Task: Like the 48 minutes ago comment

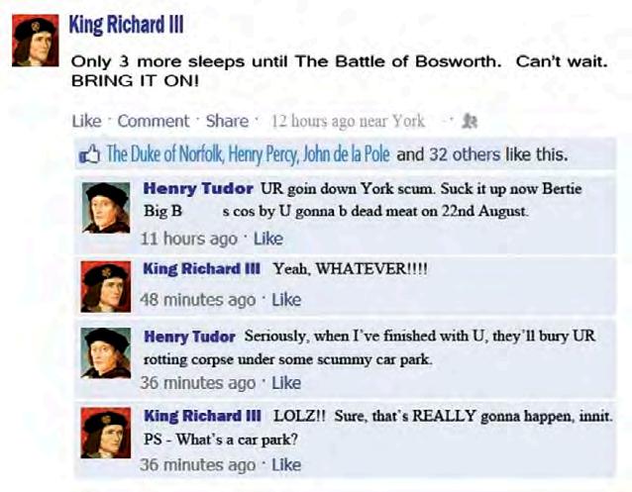Action: point(286,300)
